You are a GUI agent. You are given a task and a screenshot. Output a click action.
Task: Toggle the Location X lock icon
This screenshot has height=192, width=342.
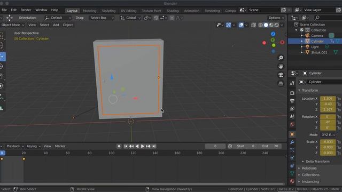pyautogui.click(x=339, y=99)
